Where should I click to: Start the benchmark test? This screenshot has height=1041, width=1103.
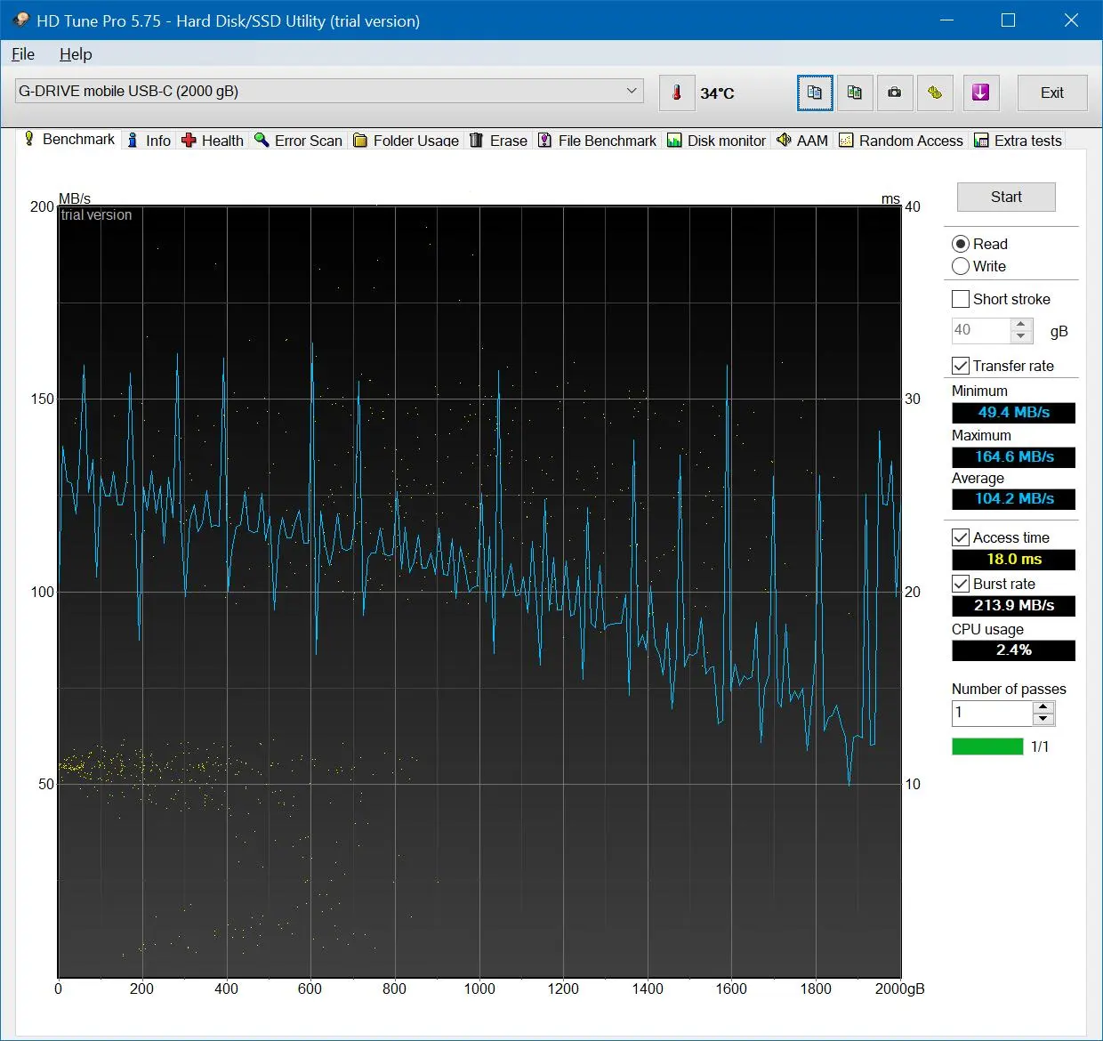click(x=1006, y=197)
